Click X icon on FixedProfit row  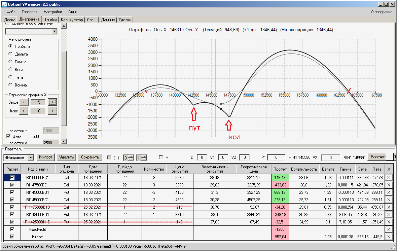point(389,229)
